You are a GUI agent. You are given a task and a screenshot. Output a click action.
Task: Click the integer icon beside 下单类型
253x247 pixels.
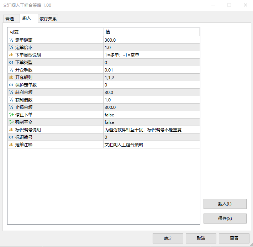pyautogui.click(x=11, y=63)
